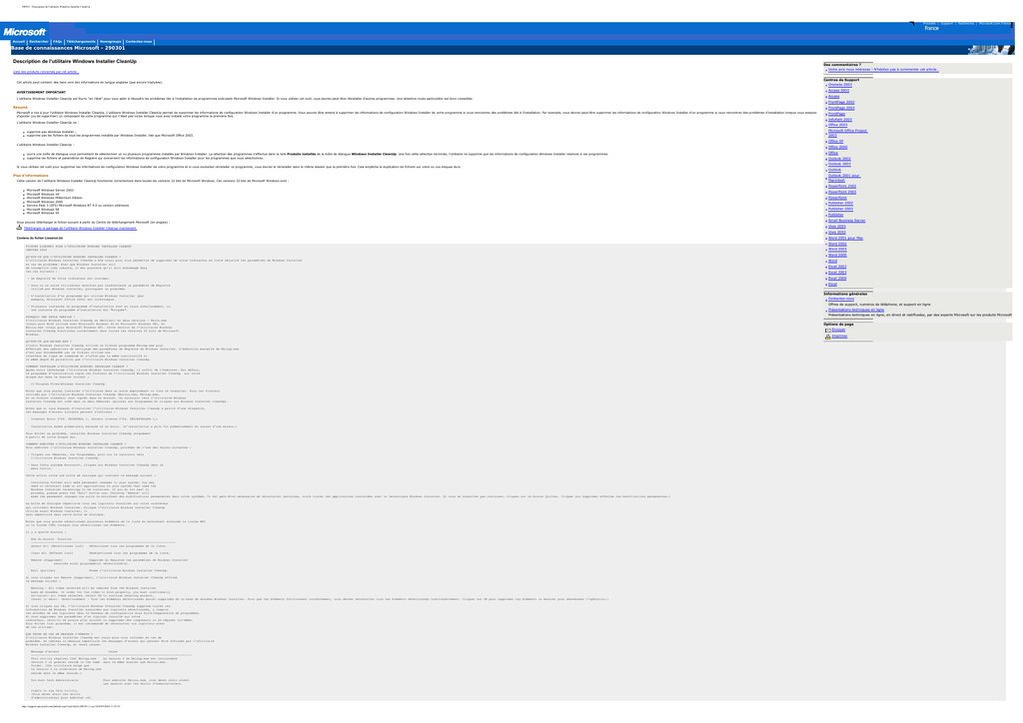The width and height of the screenshot is (1023, 723).
Task: Open Visio 2002 support link
Action: 837,232
